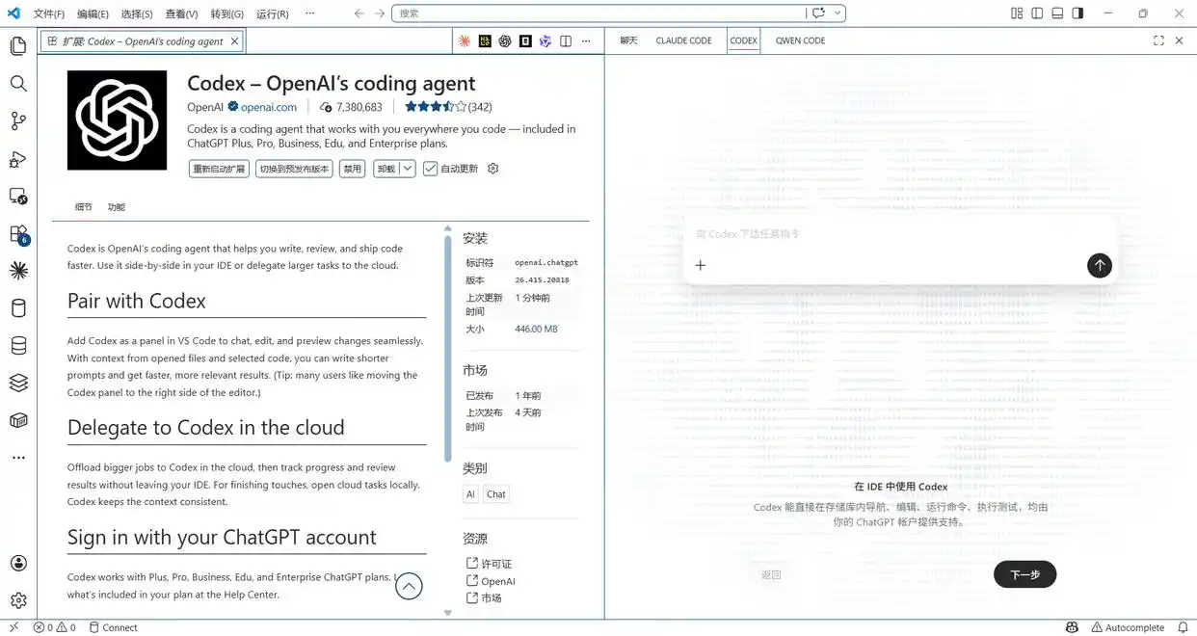This screenshot has width=1197, height=636.
Task: Click the plus attach icon in Codex input
Action: (x=701, y=265)
